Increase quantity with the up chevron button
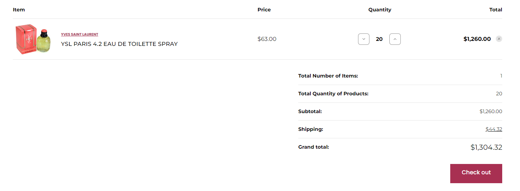The width and height of the screenshot is (520, 191). (395, 39)
